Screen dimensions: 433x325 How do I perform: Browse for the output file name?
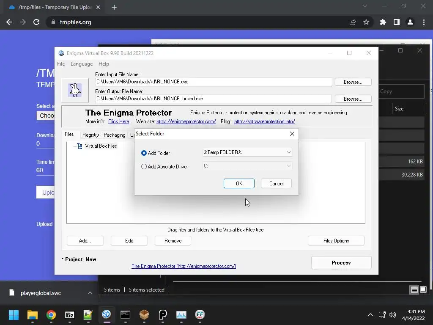coord(353,99)
